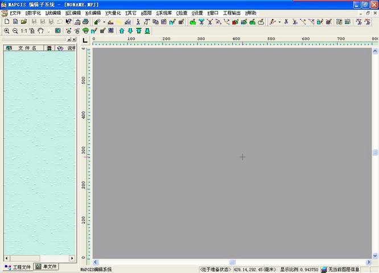Open the 帮助 menu

250,13
